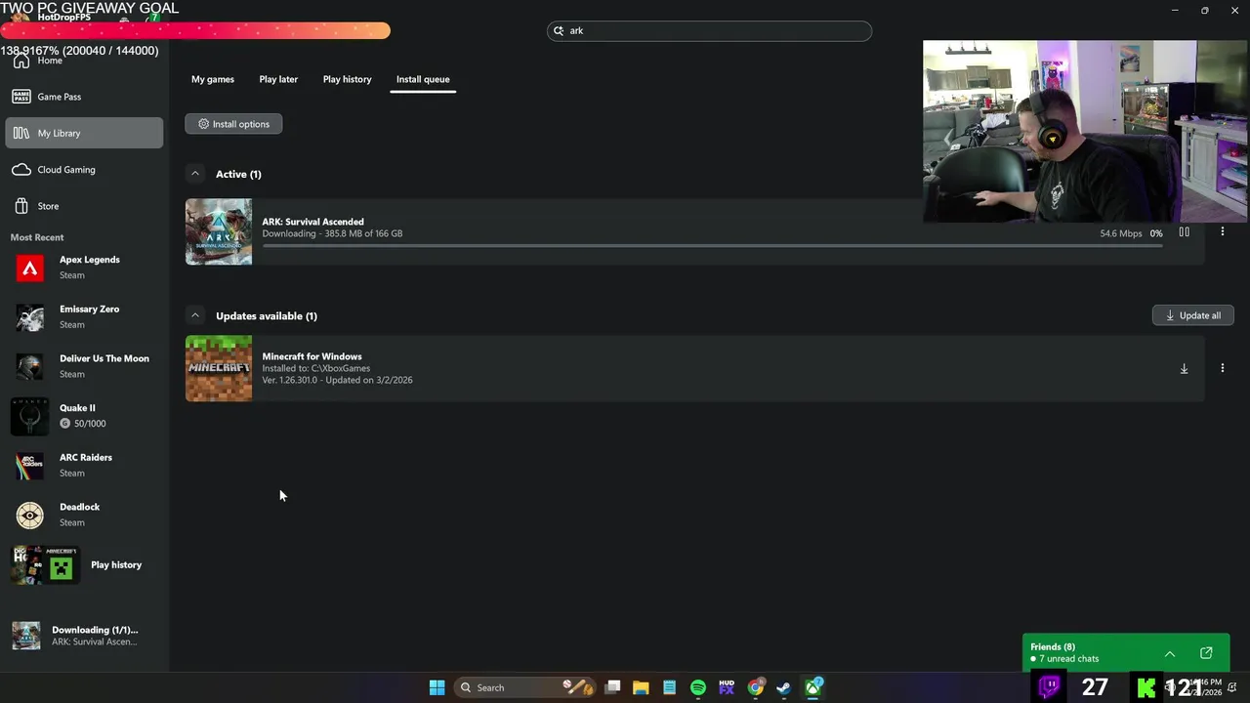Open the Store section
The height and width of the screenshot is (703, 1250).
(84, 206)
